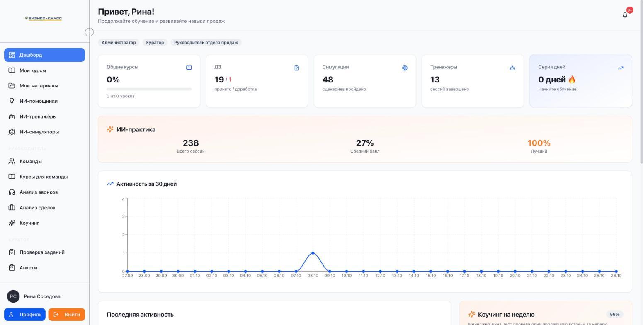
Task: Open the Профиль button
Action: (x=25, y=315)
